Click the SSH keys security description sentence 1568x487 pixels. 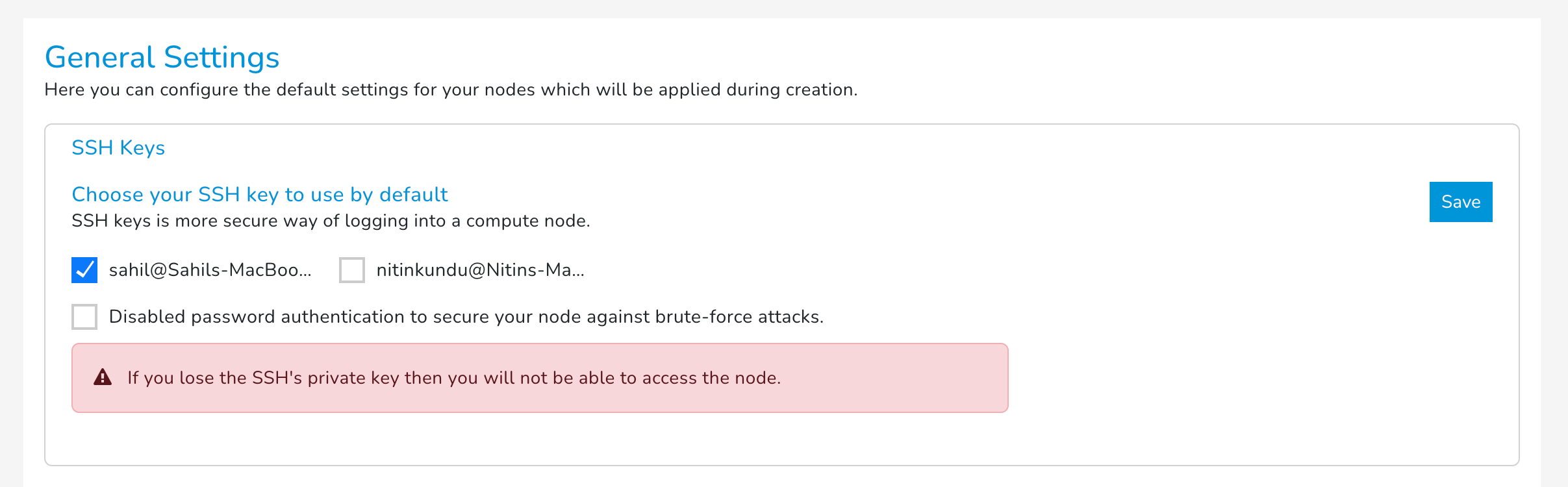tap(331, 221)
